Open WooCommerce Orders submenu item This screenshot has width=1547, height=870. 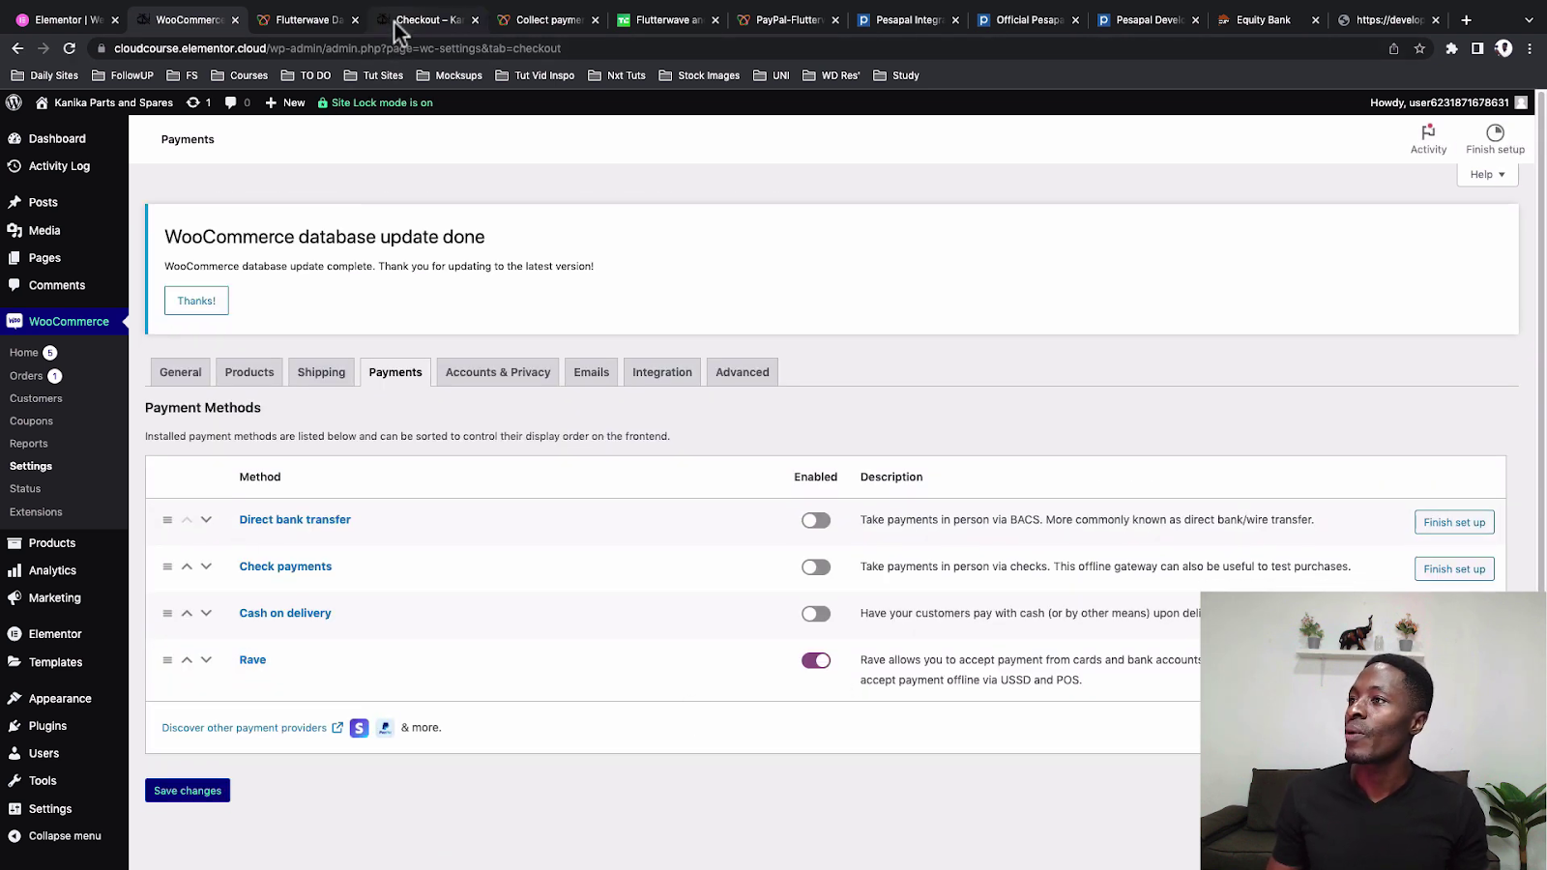(x=26, y=376)
